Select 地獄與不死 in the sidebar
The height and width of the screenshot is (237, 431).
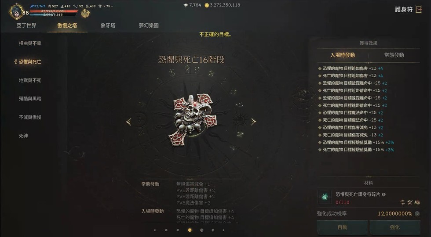point(30,80)
